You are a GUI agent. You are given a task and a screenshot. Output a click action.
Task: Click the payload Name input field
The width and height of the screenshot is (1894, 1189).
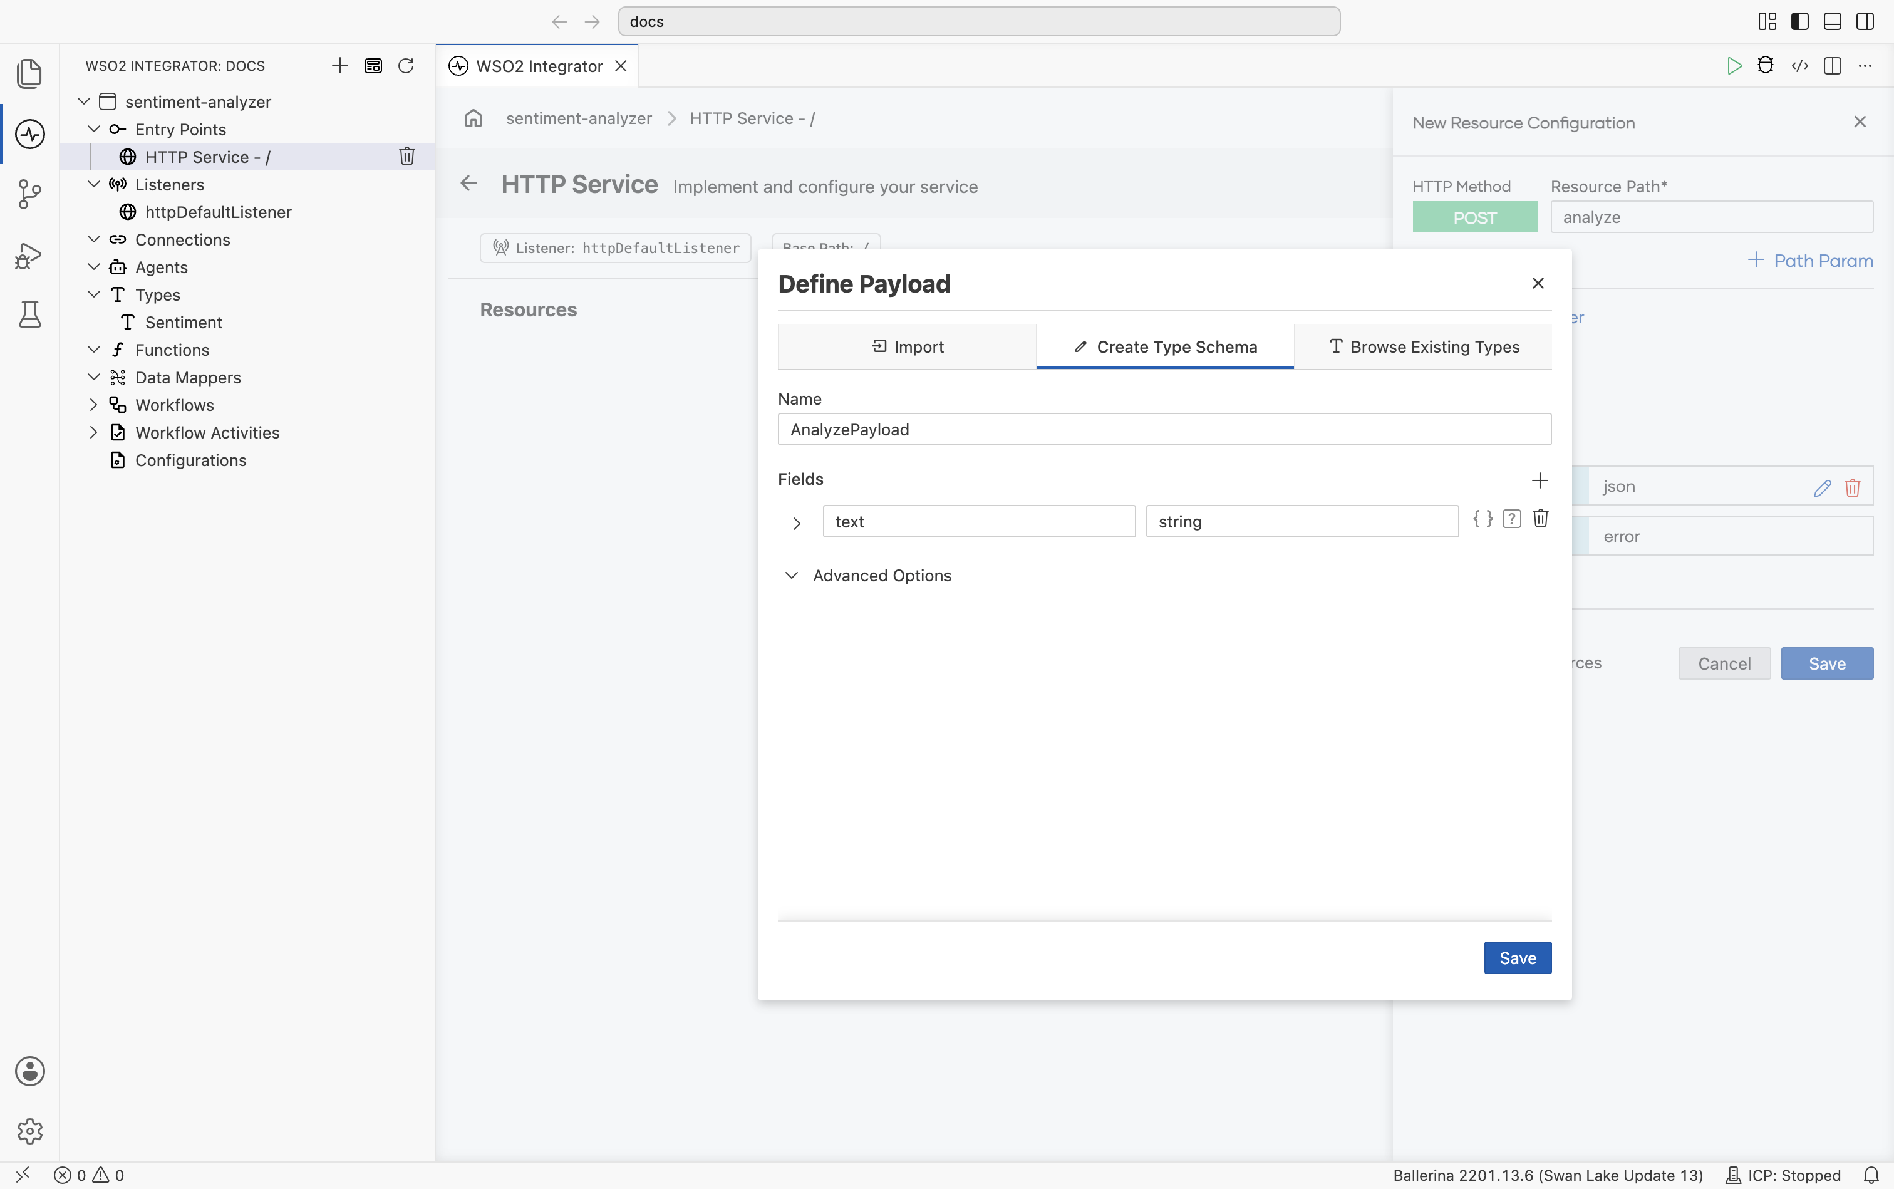pyautogui.click(x=1164, y=429)
